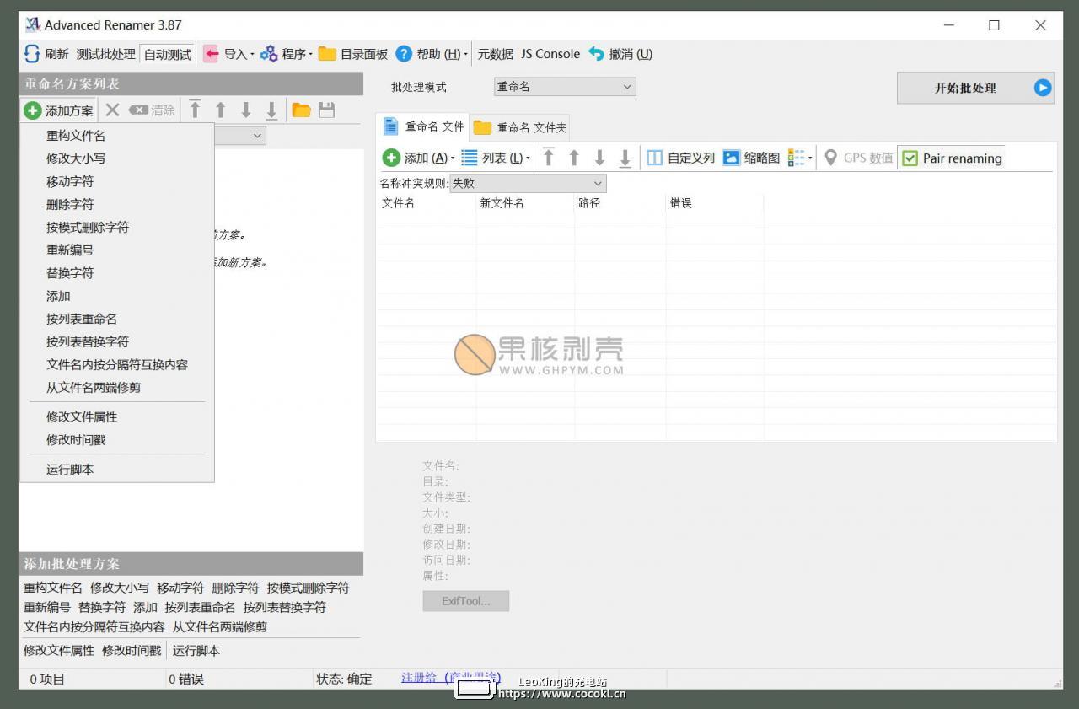Image resolution: width=1079 pixels, height=709 pixels.
Task: Open the Import (导入) arrow icon
Action: coord(211,54)
